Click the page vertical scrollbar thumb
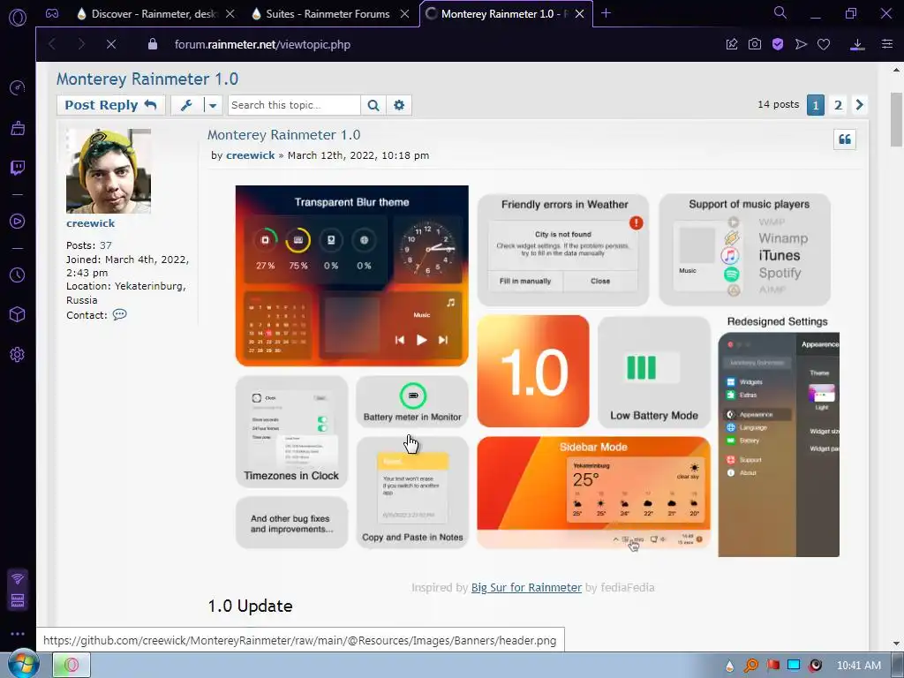Image resolution: width=904 pixels, height=678 pixels. point(897,120)
